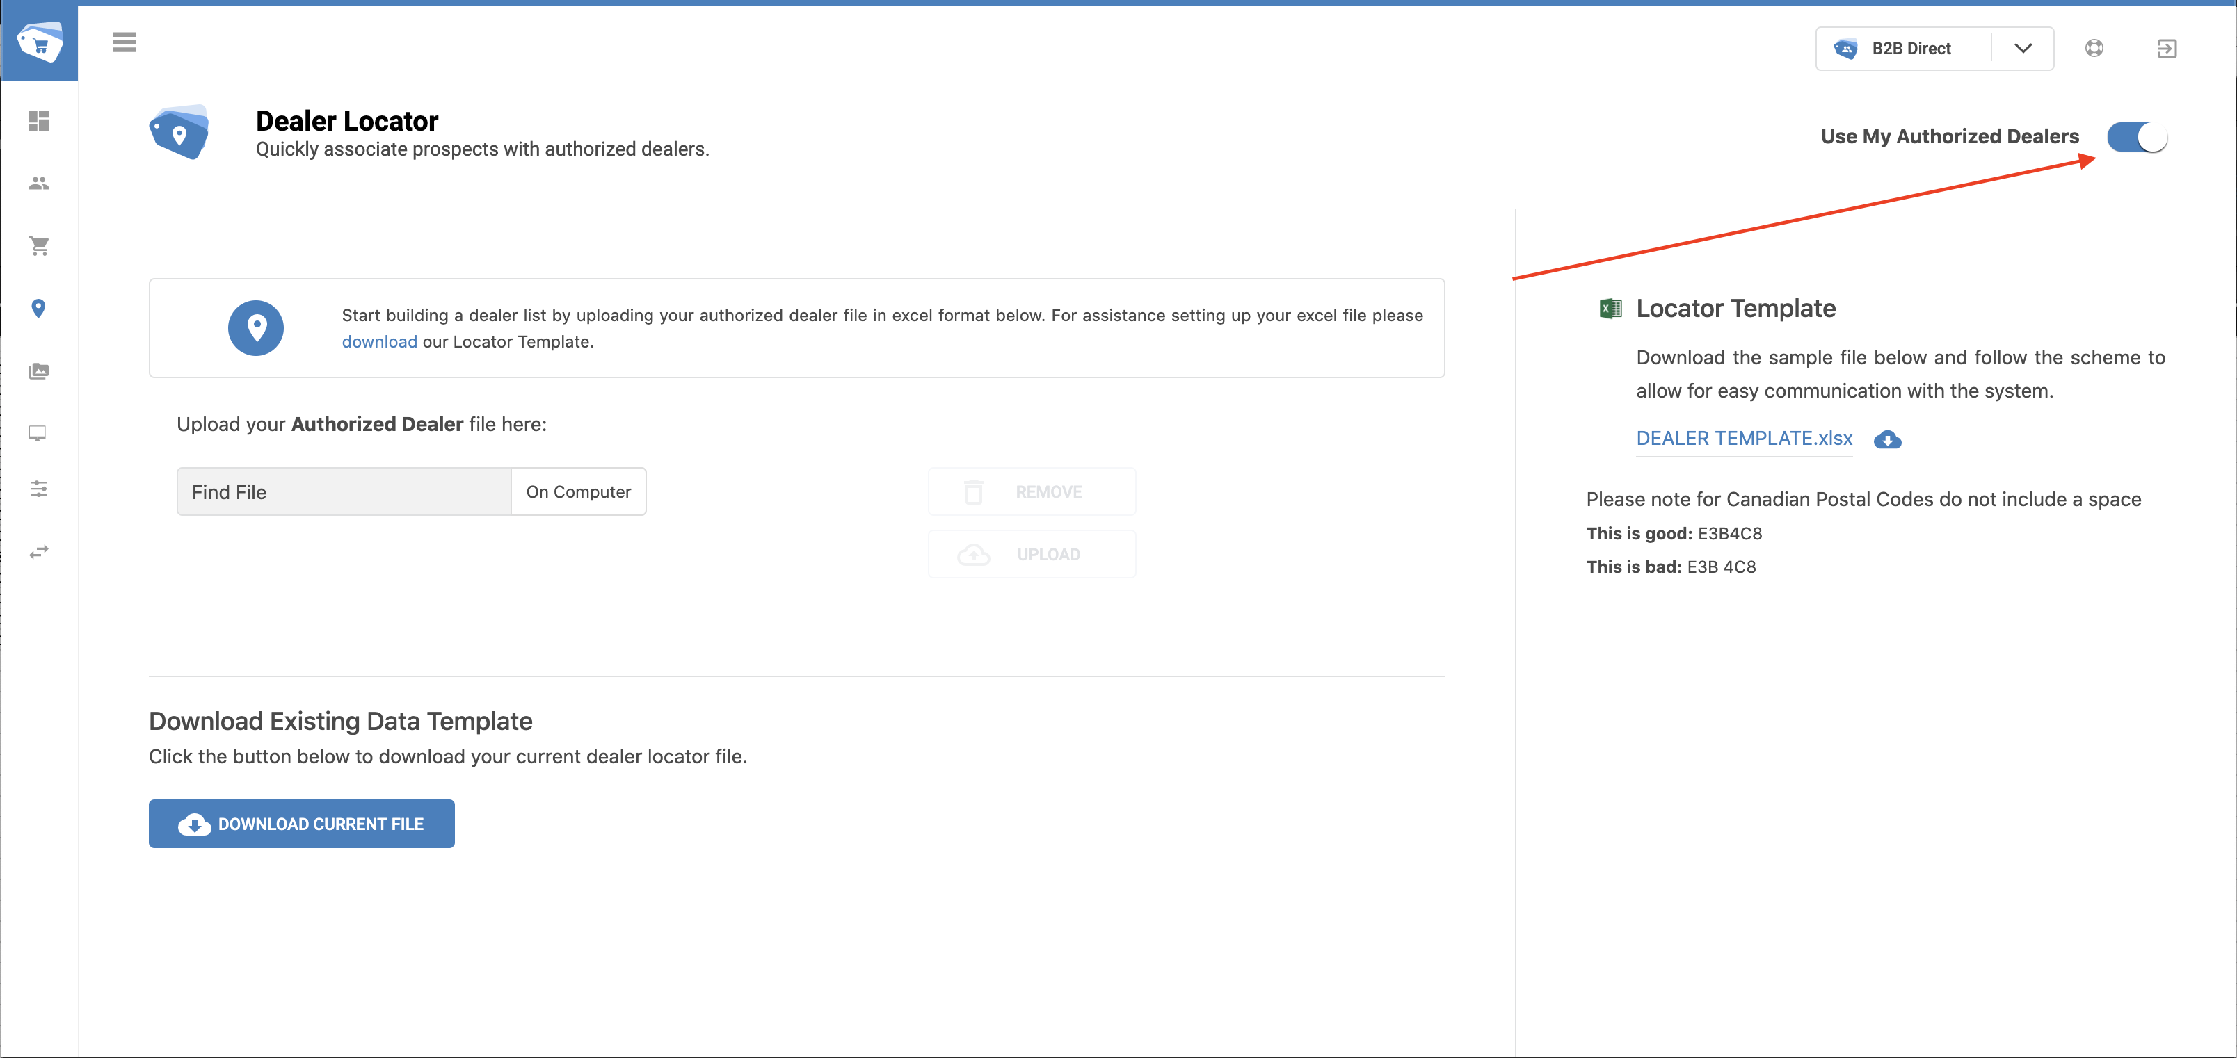The width and height of the screenshot is (2237, 1058).
Task: Expand the B2B Direct dropdown
Action: click(1934, 49)
